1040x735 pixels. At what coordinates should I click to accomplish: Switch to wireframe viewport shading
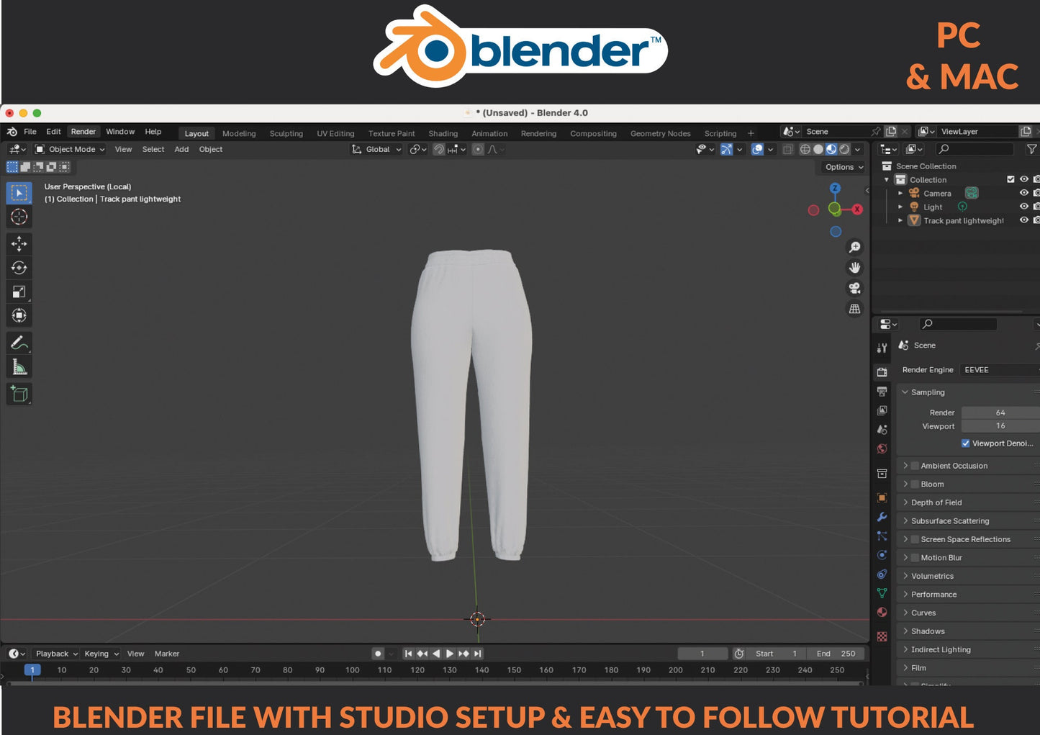[x=805, y=149]
